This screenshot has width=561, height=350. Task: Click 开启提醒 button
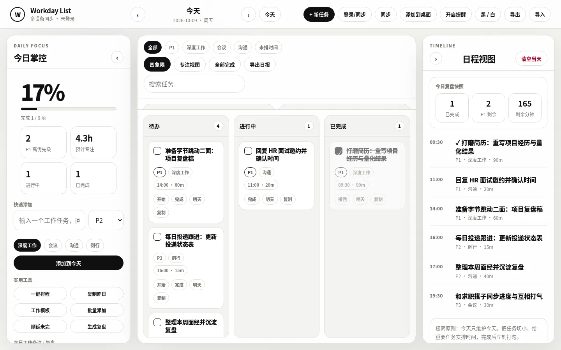456,15
